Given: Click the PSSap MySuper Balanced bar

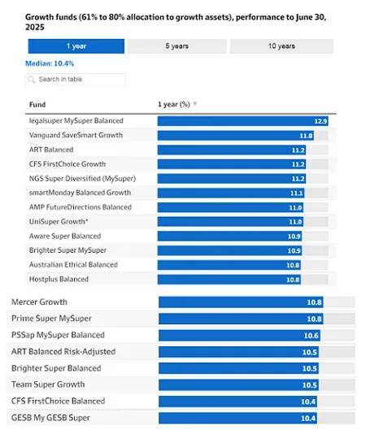Looking at the screenshot, I should point(239,336).
